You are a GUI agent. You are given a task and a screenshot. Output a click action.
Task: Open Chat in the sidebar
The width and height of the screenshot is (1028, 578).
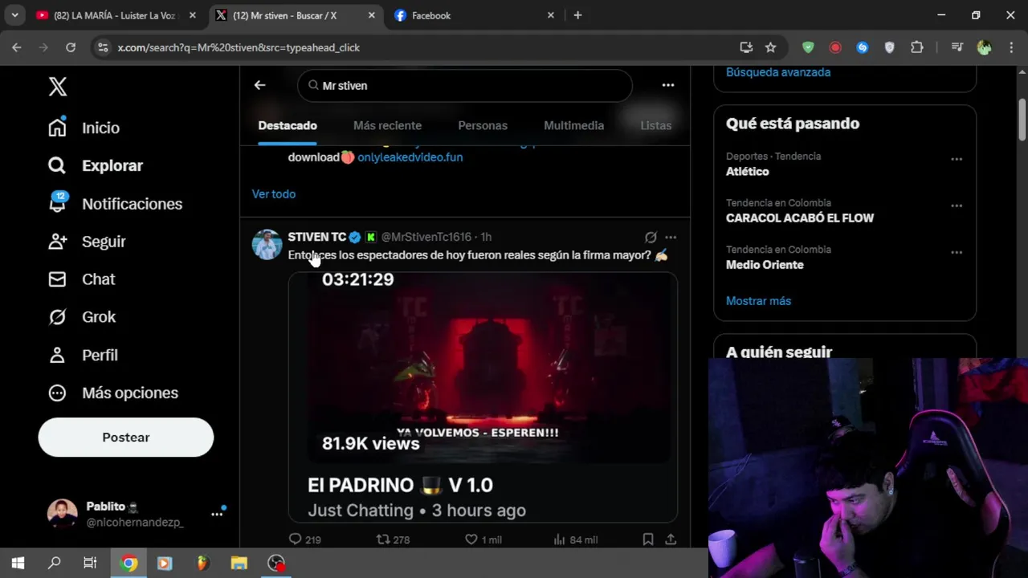click(x=82, y=279)
